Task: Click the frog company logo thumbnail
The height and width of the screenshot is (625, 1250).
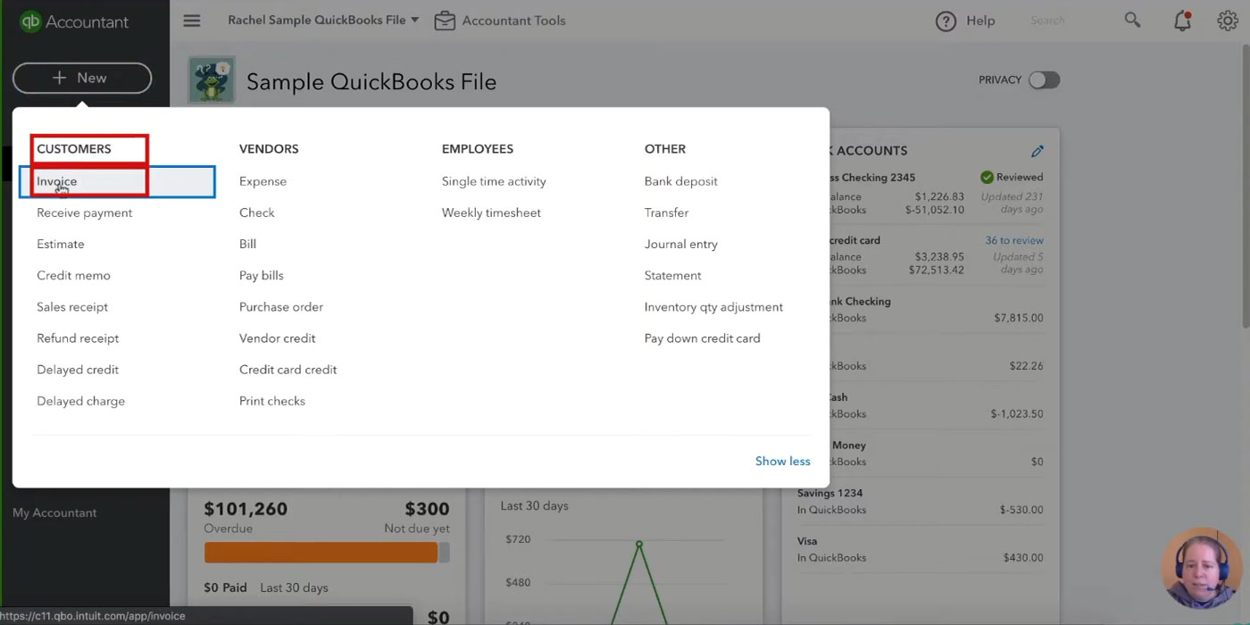Action: (212, 80)
